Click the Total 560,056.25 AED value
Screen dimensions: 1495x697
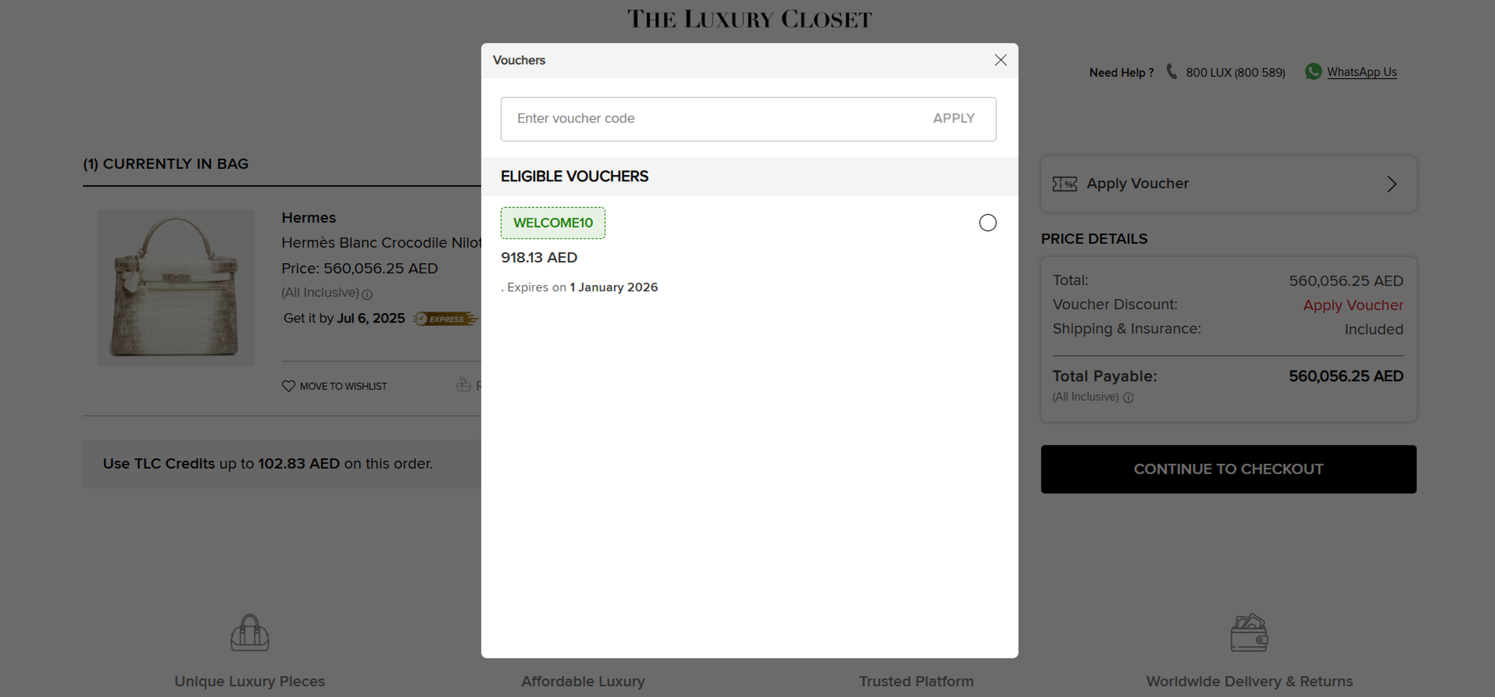click(1346, 281)
